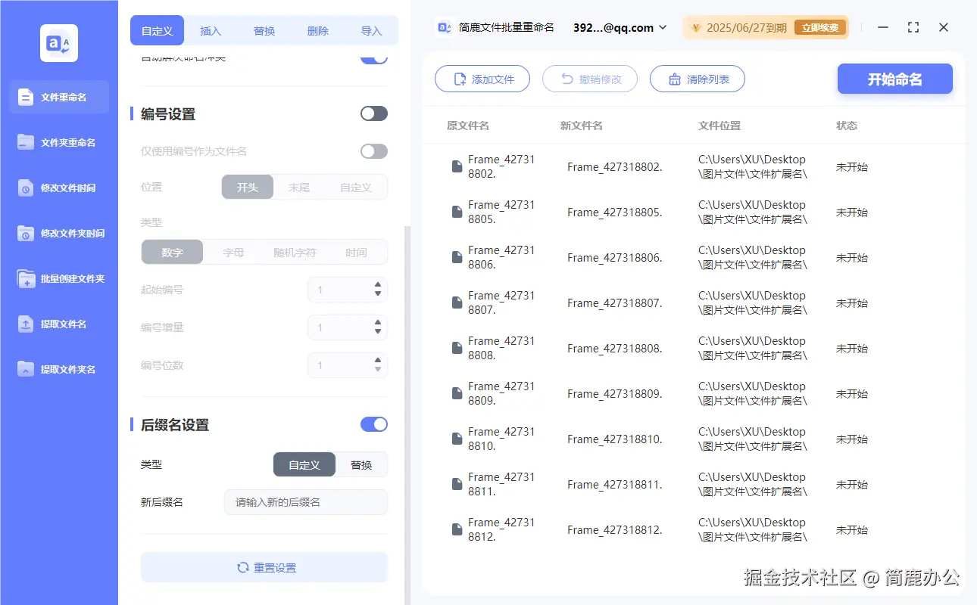977x605 pixels.
Task: Click file icon of Frame_427318807 row
Action: tap(457, 302)
